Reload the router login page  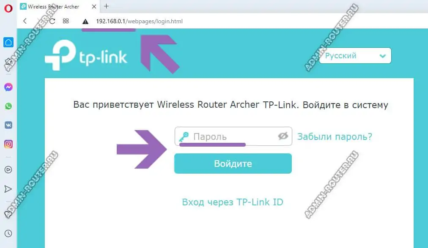click(x=52, y=21)
